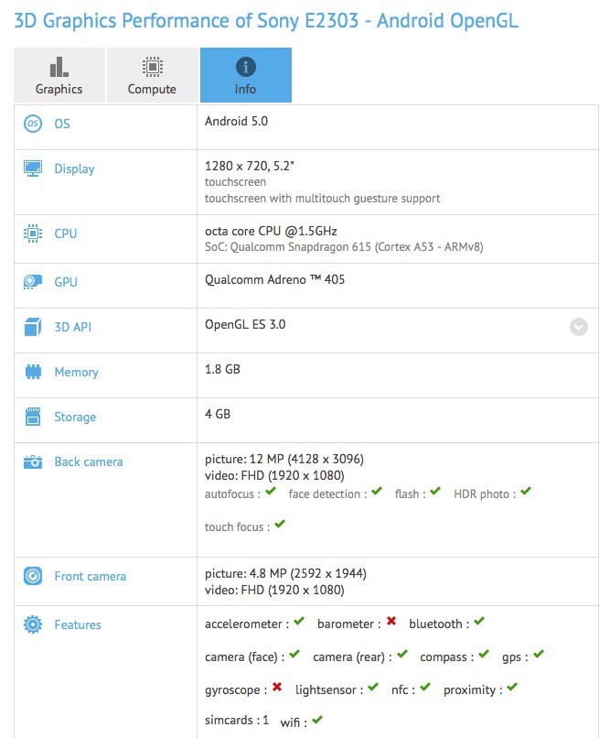This screenshot has width=610, height=738.
Task: Click the OS row icon
Action: pyautogui.click(x=33, y=124)
